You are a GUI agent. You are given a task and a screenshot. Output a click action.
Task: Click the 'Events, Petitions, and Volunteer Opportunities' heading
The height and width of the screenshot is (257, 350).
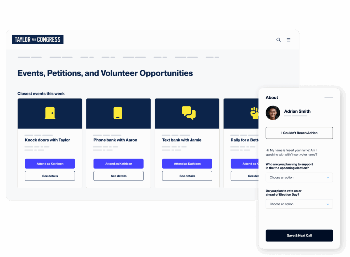105,73
